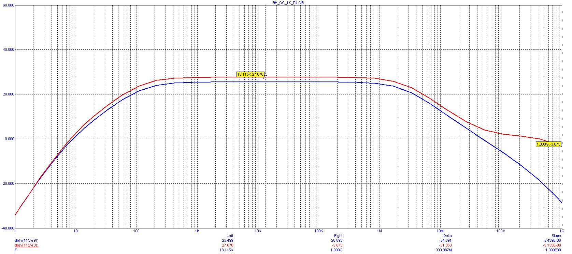Click the Slope column header

click(x=556, y=236)
